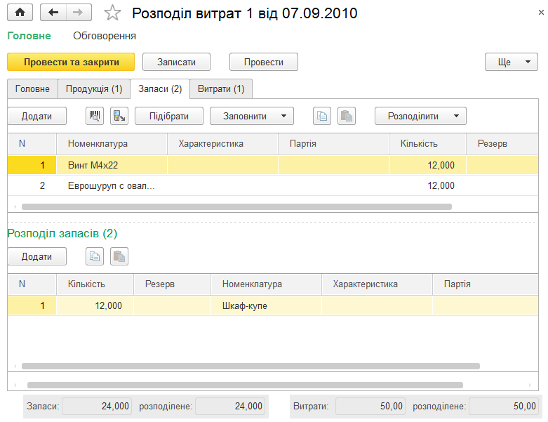
Task: Copy rows icon in Запаси toolbar
Action: pos(322,116)
